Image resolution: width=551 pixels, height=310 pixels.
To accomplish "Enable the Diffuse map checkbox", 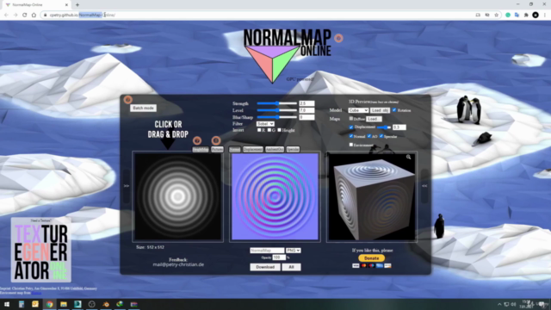I will (x=351, y=119).
